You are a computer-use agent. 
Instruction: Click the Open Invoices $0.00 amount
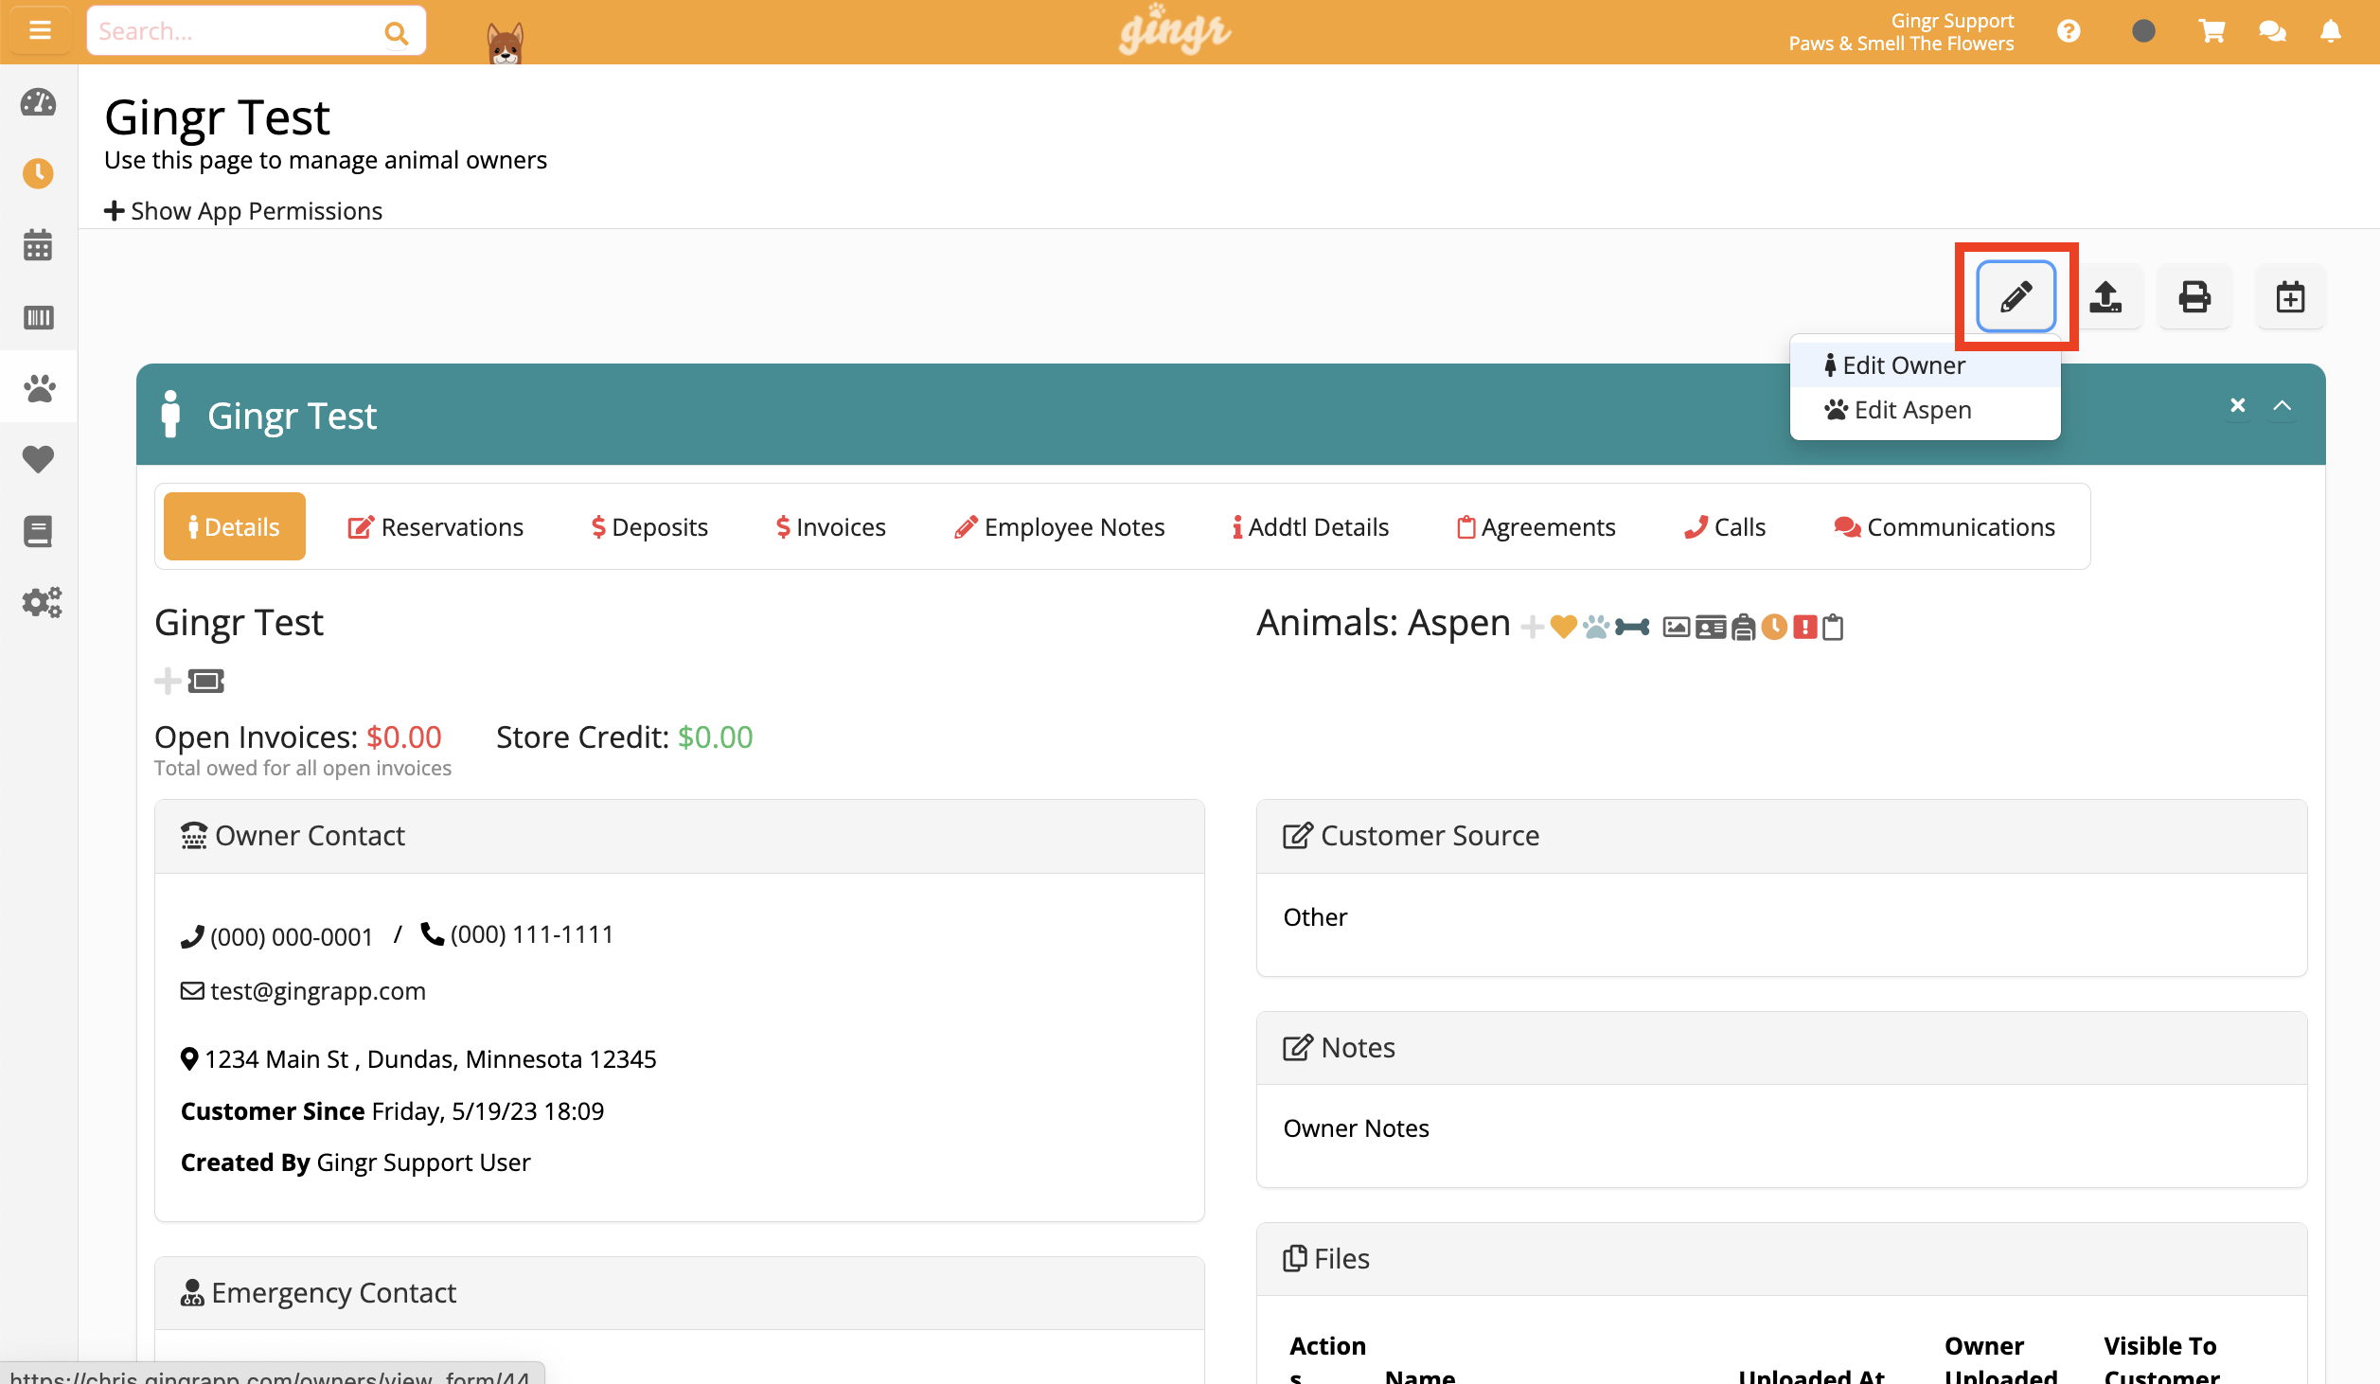[x=404, y=737]
